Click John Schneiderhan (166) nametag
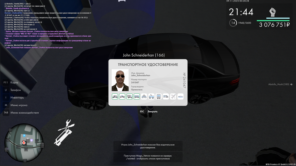 coord(144,55)
